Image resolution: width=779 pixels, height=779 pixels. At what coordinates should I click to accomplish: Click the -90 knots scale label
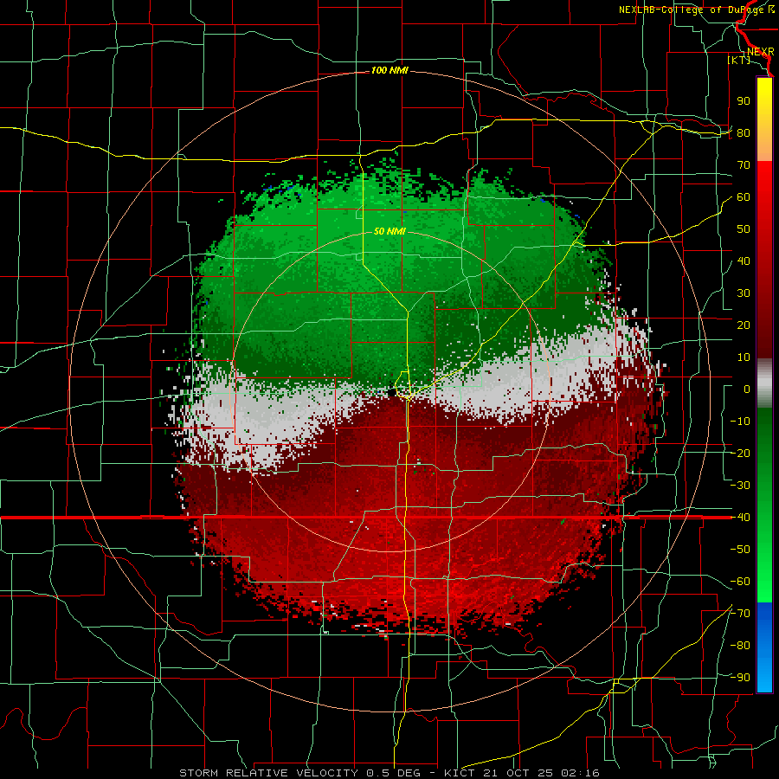point(740,678)
